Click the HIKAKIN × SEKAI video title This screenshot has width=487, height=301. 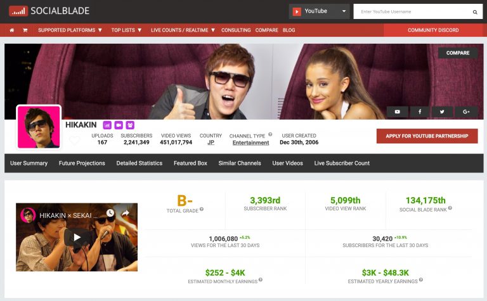coord(68,215)
